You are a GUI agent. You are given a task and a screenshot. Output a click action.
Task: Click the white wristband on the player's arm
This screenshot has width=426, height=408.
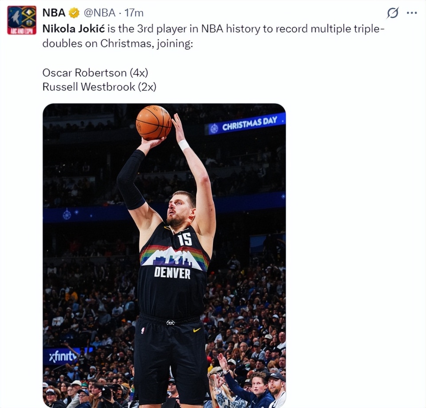[184, 145]
